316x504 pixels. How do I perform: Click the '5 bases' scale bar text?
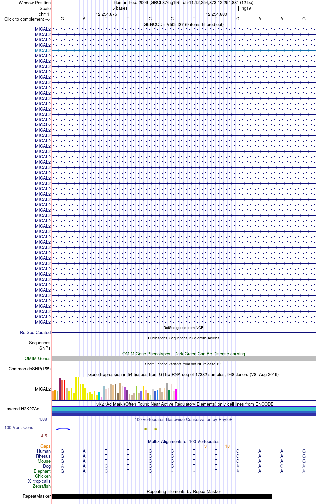(x=120, y=8)
